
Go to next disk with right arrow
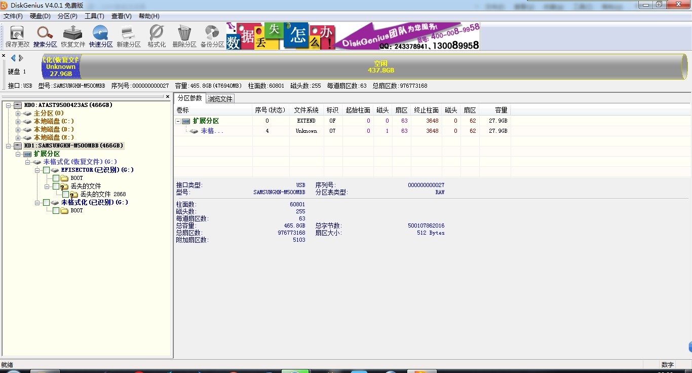pyautogui.click(x=21, y=58)
